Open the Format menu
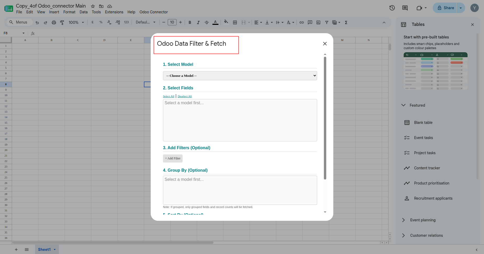The width and height of the screenshot is (484, 254). 69,12
